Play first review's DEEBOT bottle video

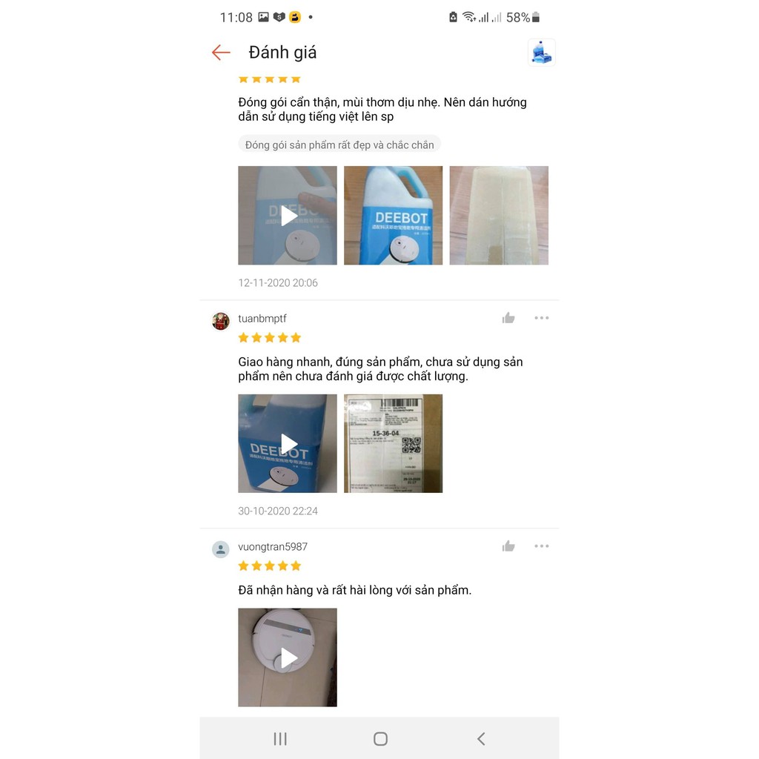[288, 216]
